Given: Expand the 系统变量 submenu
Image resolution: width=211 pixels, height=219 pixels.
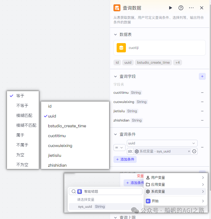Looking at the screenshot, I should [x=175, y=192].
